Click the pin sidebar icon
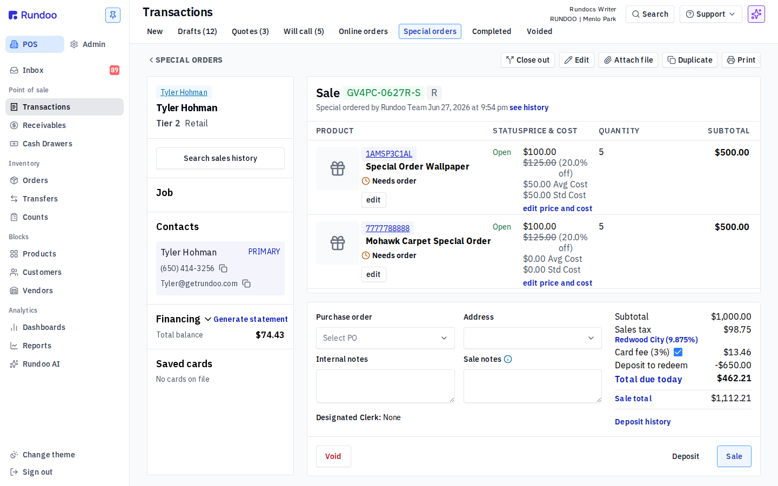Image resolution: width=778 pixels, height=486 pixels. pos(113,15)
